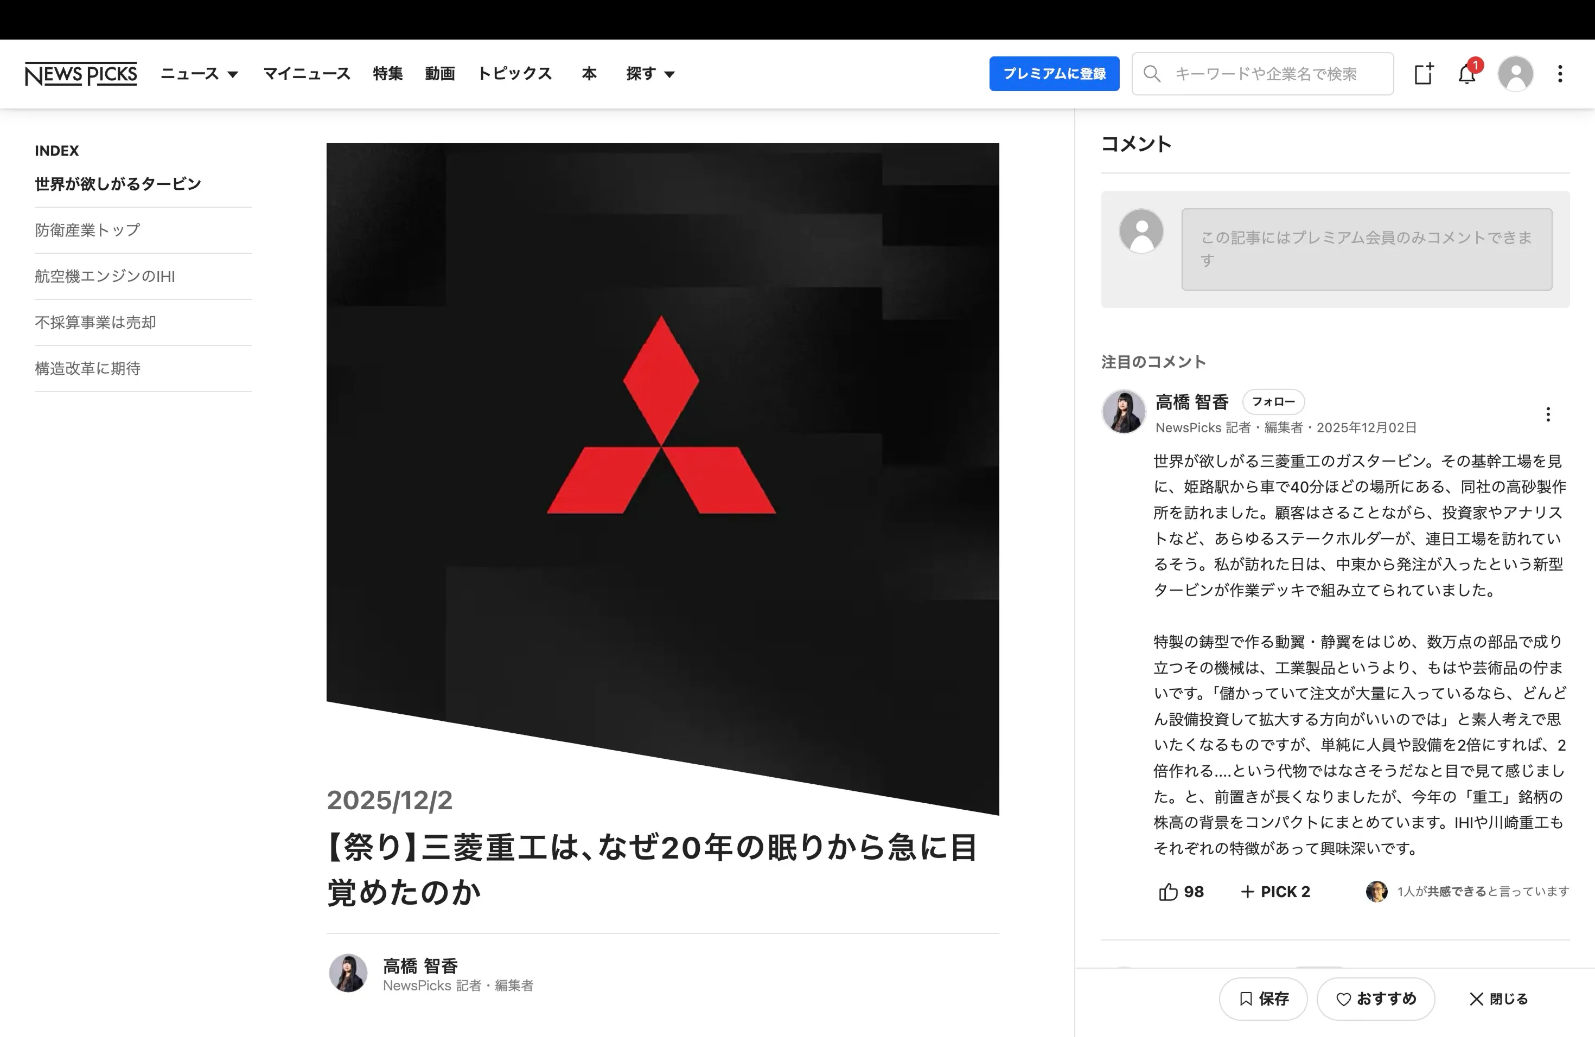Viewport: 1595px width, 1037px height.
Task: Click the avatar in the comment box
Action: (1141, 231)
